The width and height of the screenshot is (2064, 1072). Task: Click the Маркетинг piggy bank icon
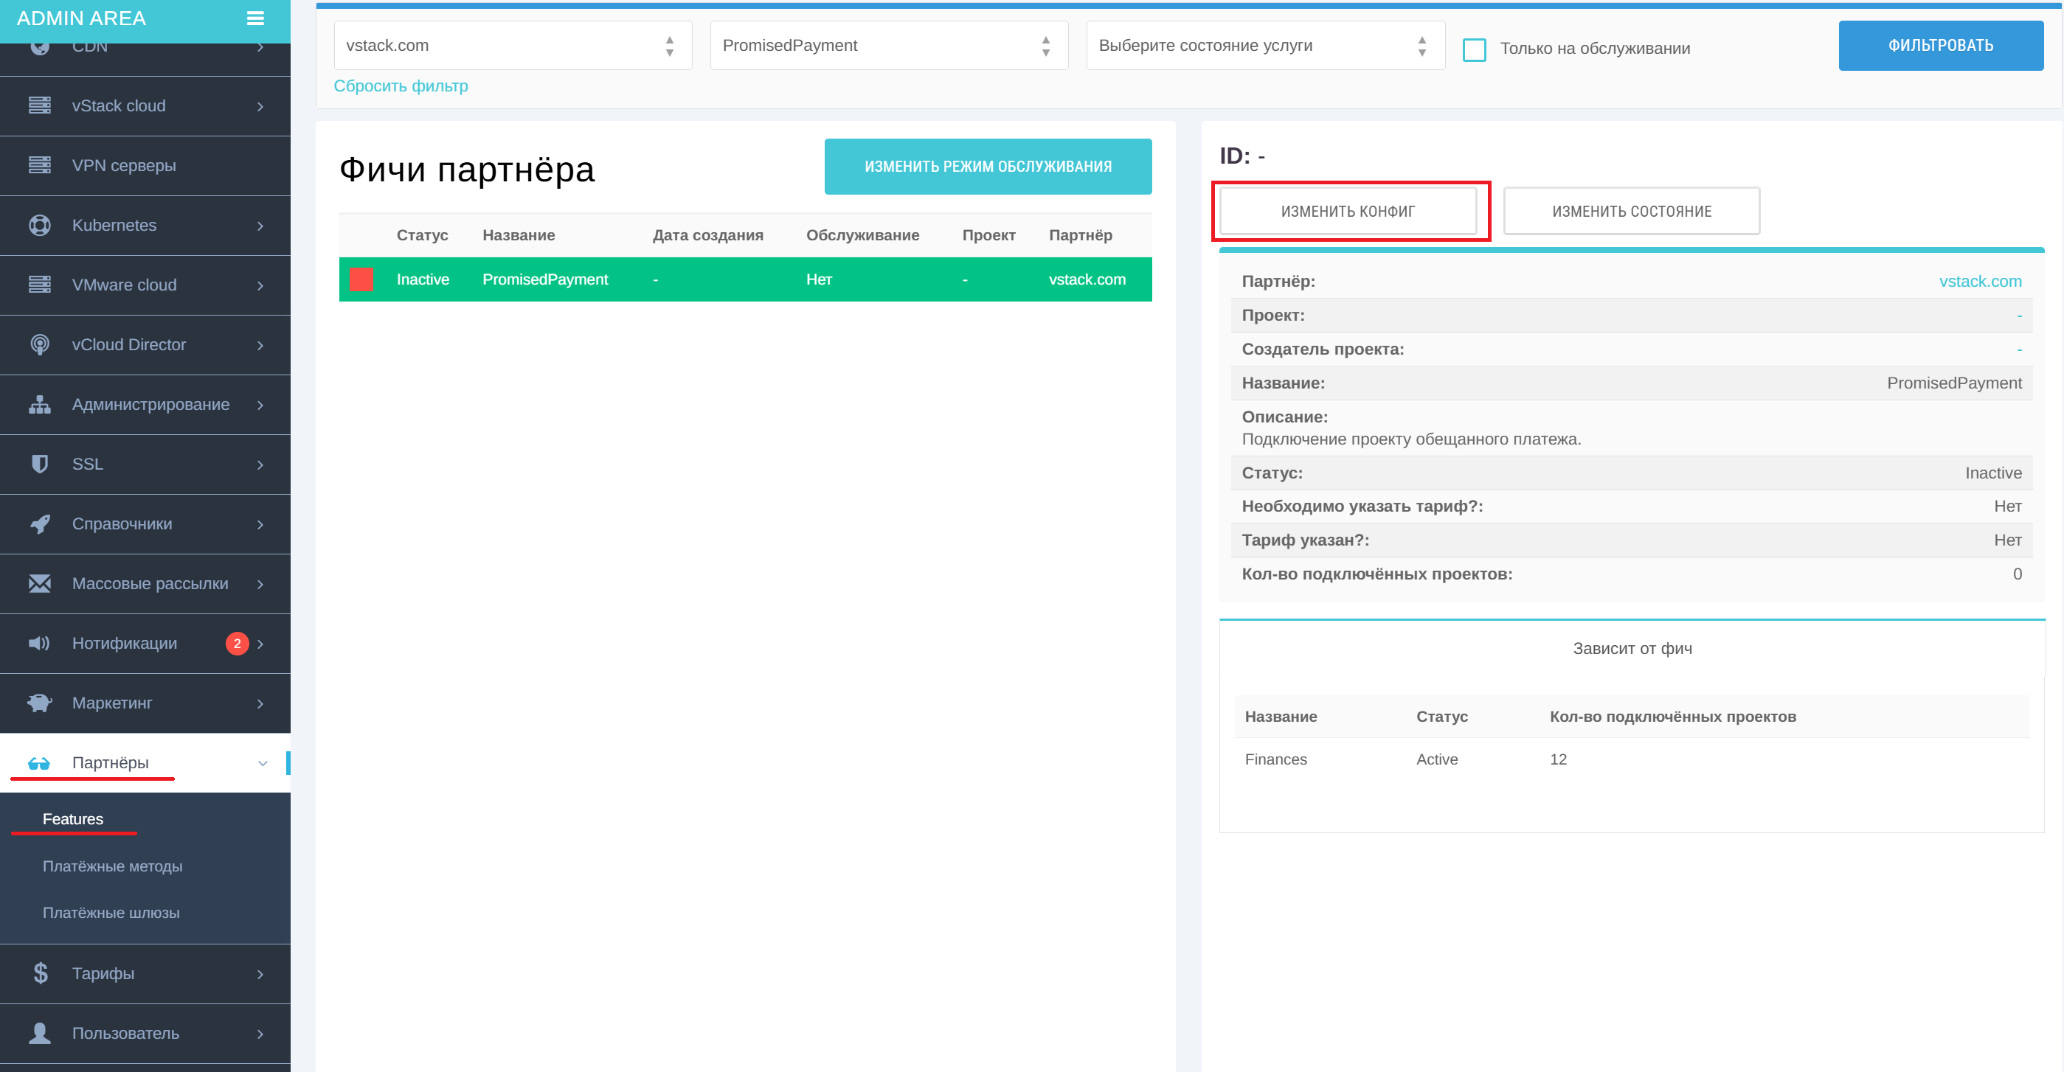39,703
